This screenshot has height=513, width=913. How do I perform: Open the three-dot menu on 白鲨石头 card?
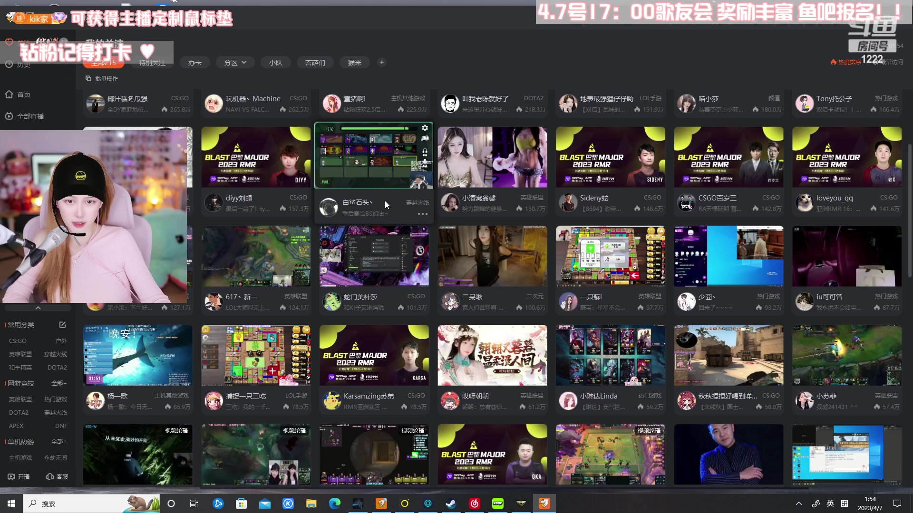422,214
